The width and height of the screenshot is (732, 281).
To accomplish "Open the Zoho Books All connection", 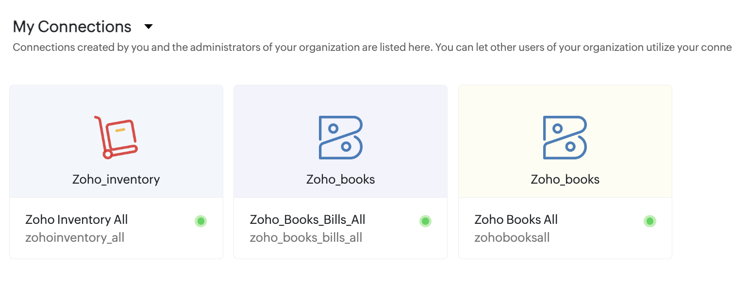I will [516, 219].
